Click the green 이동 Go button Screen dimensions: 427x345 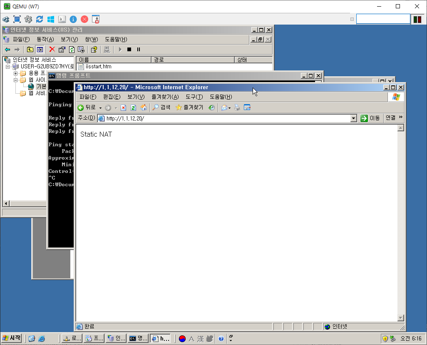[370, 118]
